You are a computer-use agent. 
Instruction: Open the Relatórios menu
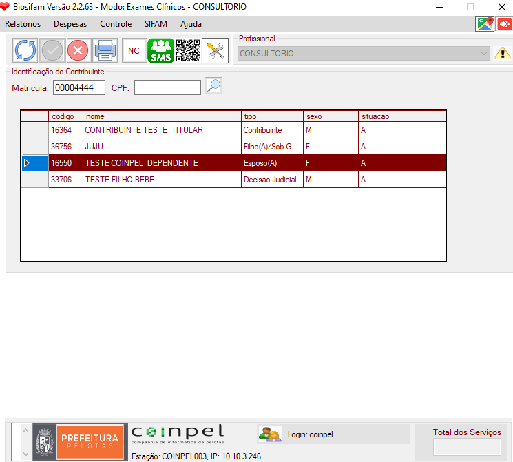[x=23, y=24]
